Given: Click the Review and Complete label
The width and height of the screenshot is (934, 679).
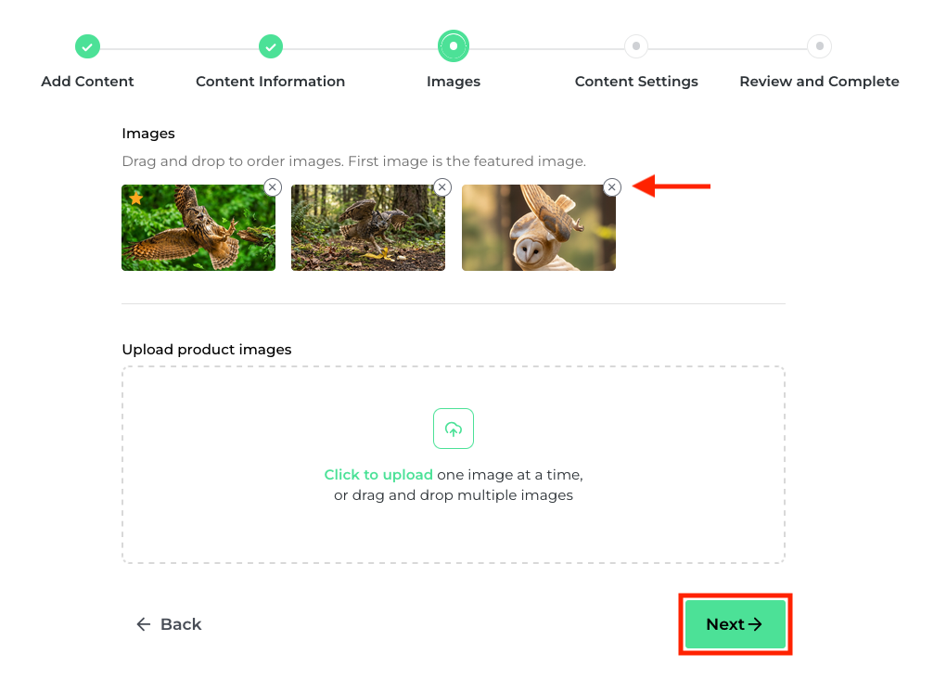Looking at the screenshot, I should pos(819,82).
